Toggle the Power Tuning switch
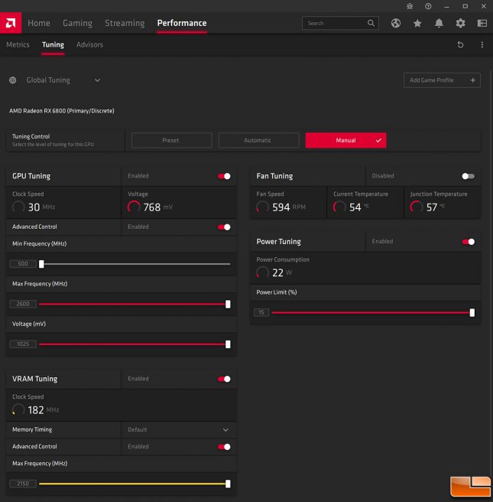The height and width of the screenshot is (502, 493). pos(468,242)
